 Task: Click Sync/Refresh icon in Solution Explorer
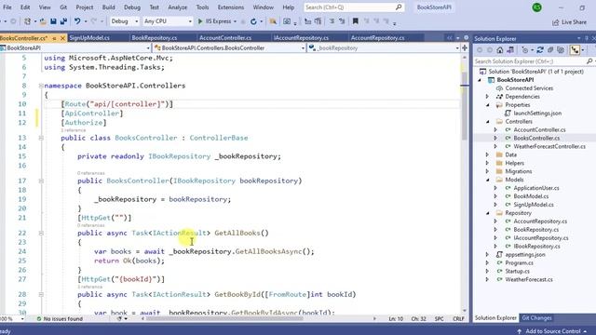coord(540,50)
